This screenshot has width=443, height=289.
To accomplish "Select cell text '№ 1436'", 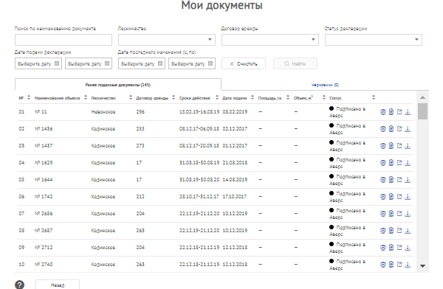I will click(x=44, y=129).
